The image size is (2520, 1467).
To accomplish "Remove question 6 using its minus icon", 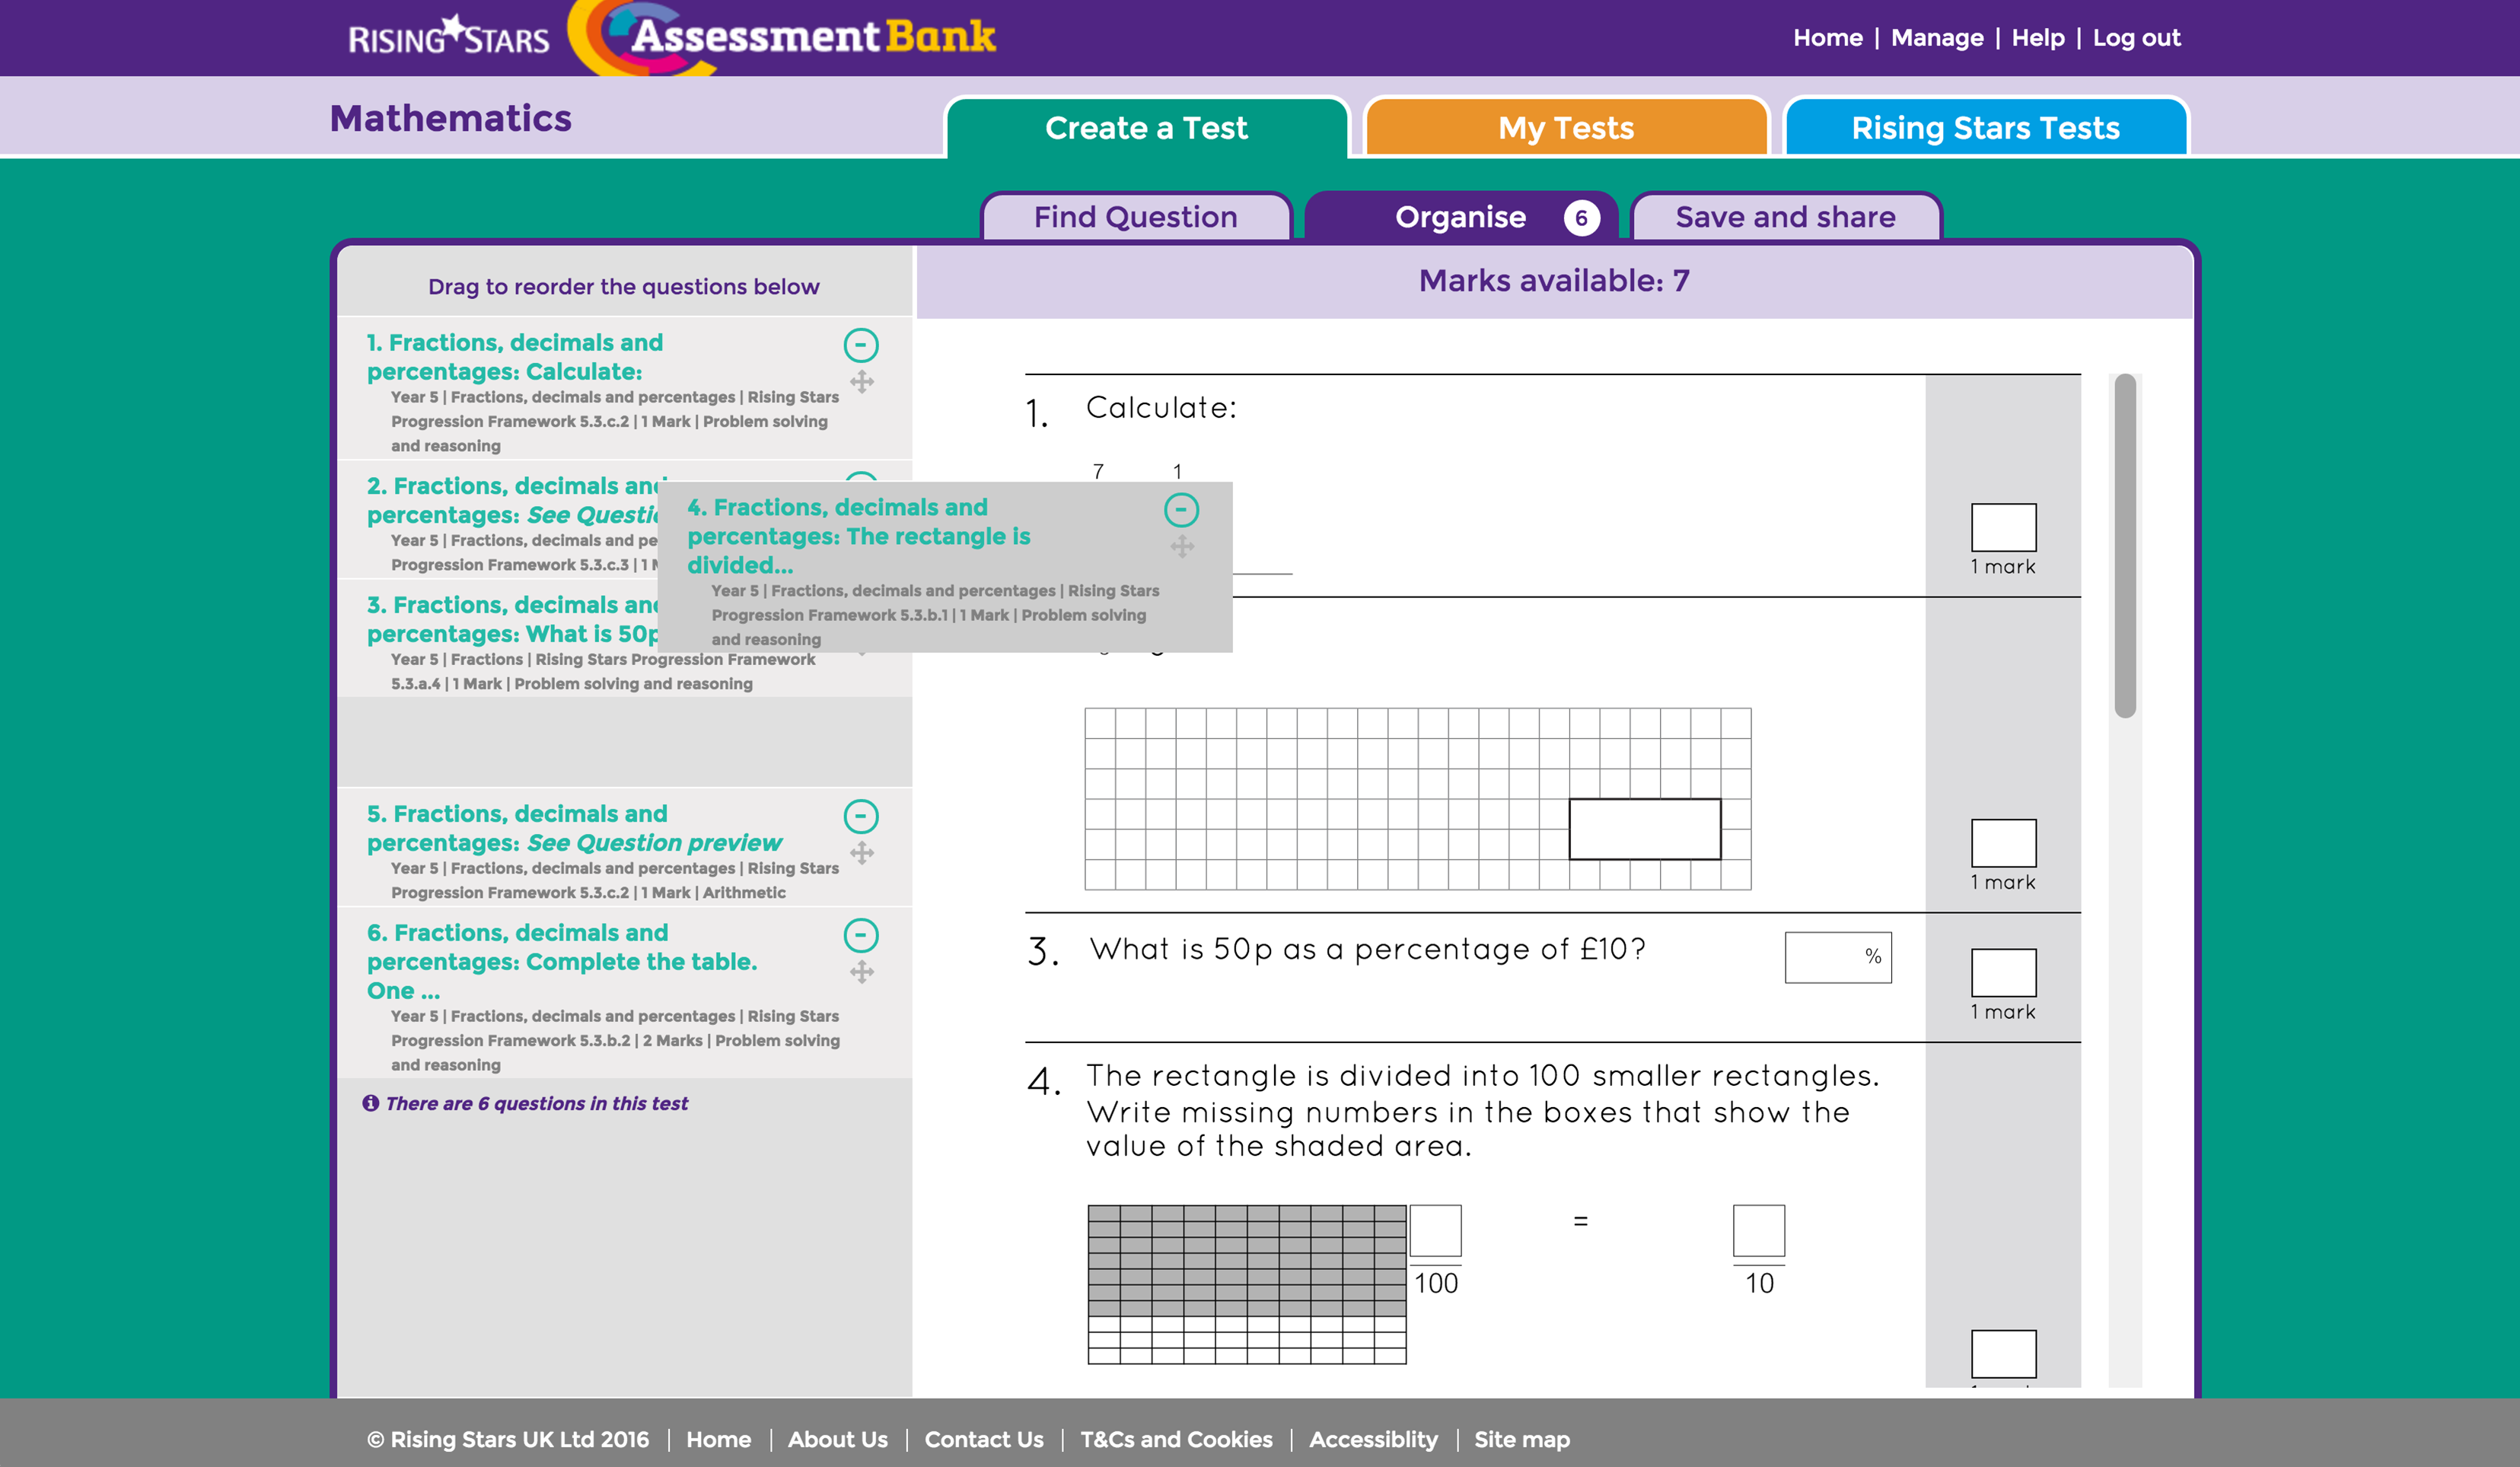I will pyautogui.click(x=862, y=936).
